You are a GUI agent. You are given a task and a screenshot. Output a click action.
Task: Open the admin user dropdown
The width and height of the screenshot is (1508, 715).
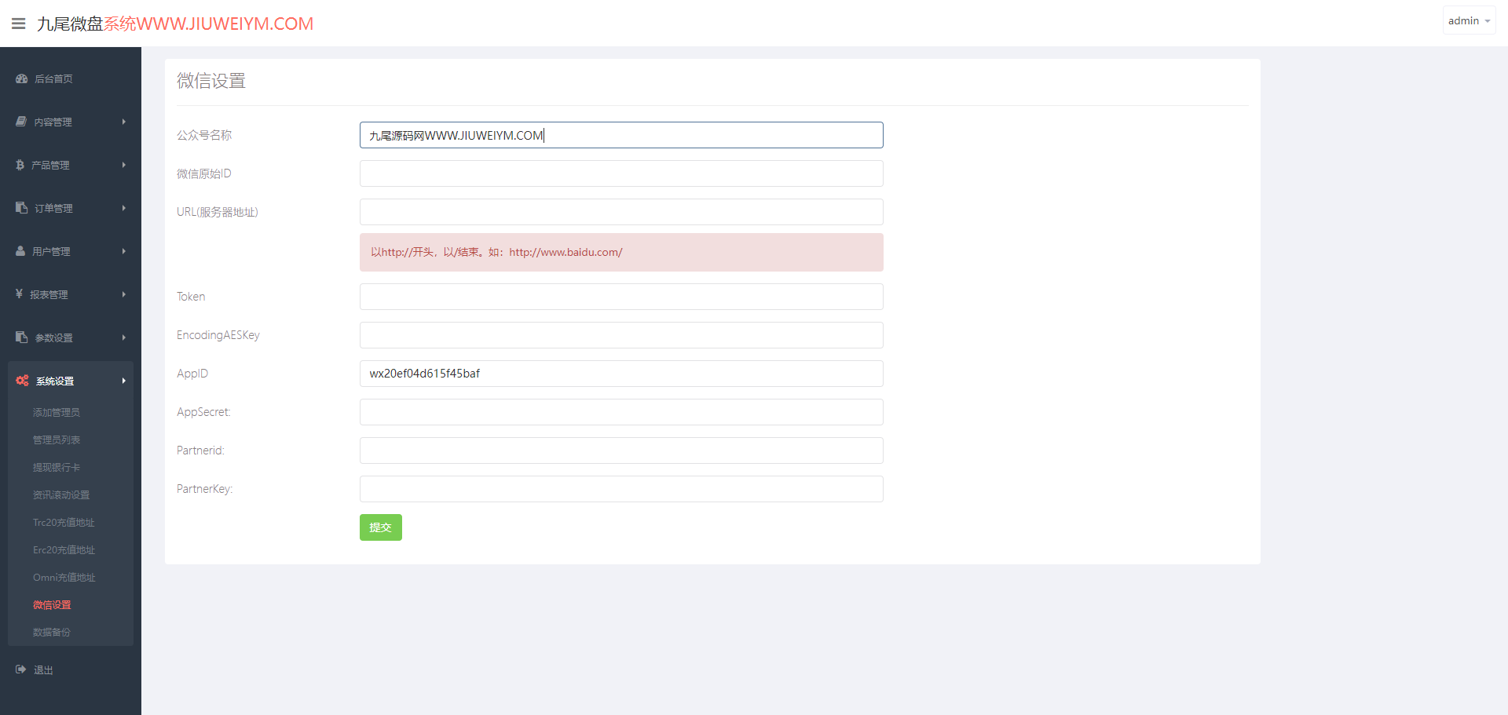(1469, 20)
